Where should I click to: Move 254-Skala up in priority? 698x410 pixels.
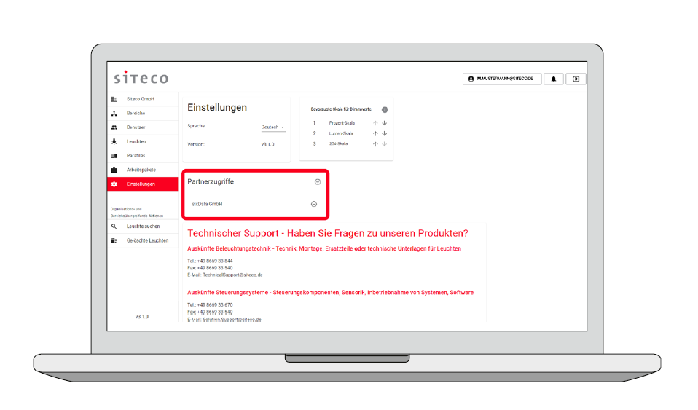[375, 144]
